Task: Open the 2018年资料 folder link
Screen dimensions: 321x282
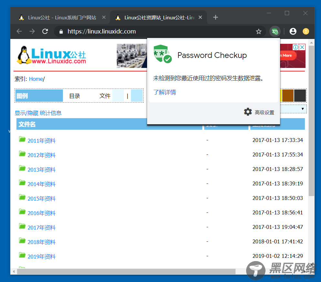Action: [42, 242]
